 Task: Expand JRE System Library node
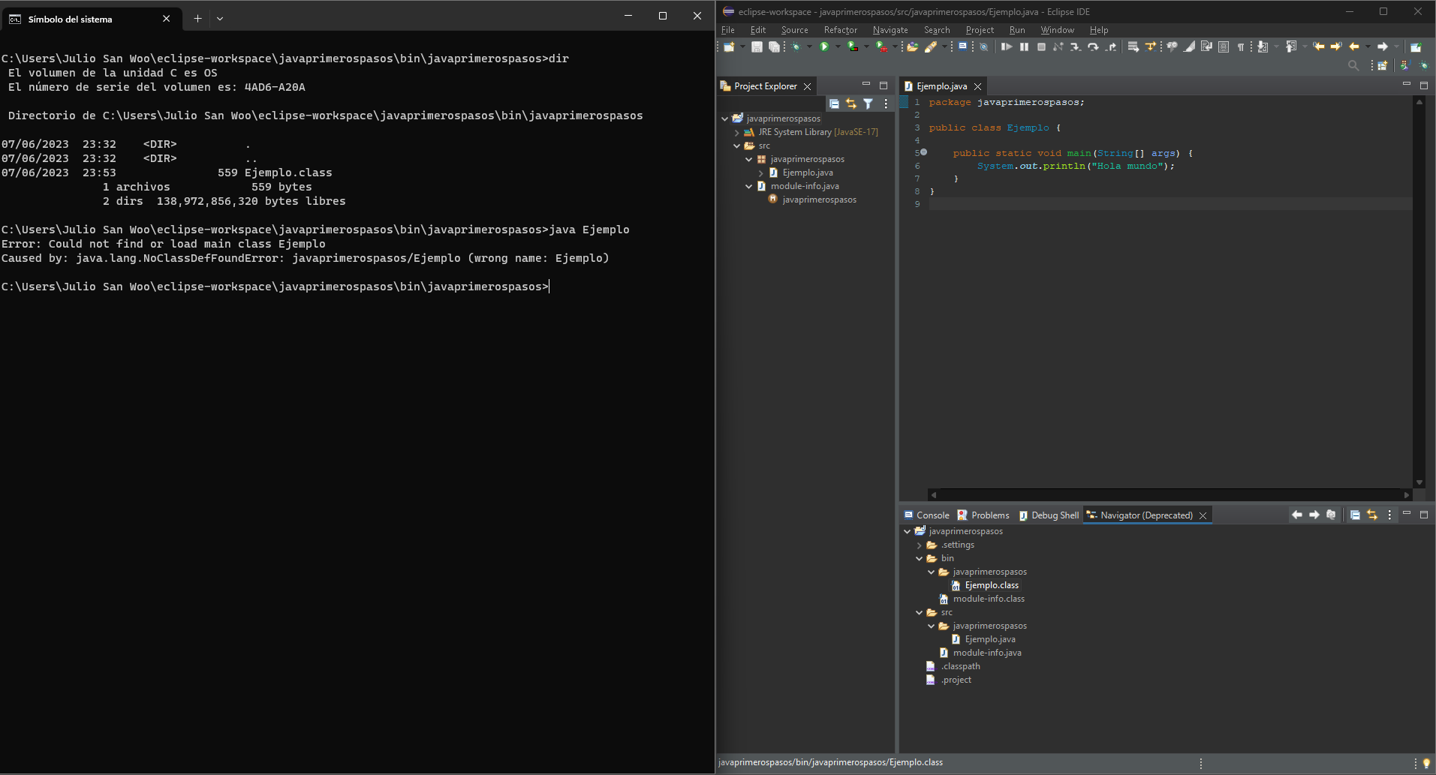coord(737,132)
